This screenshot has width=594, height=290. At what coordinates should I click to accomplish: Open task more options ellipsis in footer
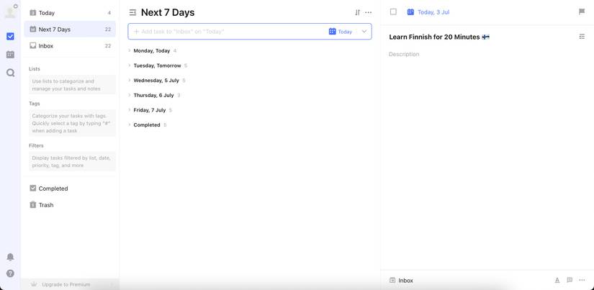(582, 280)
